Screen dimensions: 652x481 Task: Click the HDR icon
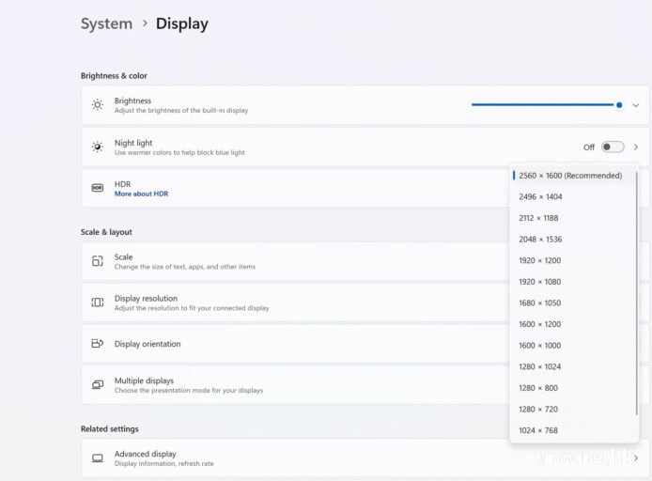[x=97, y=188]
